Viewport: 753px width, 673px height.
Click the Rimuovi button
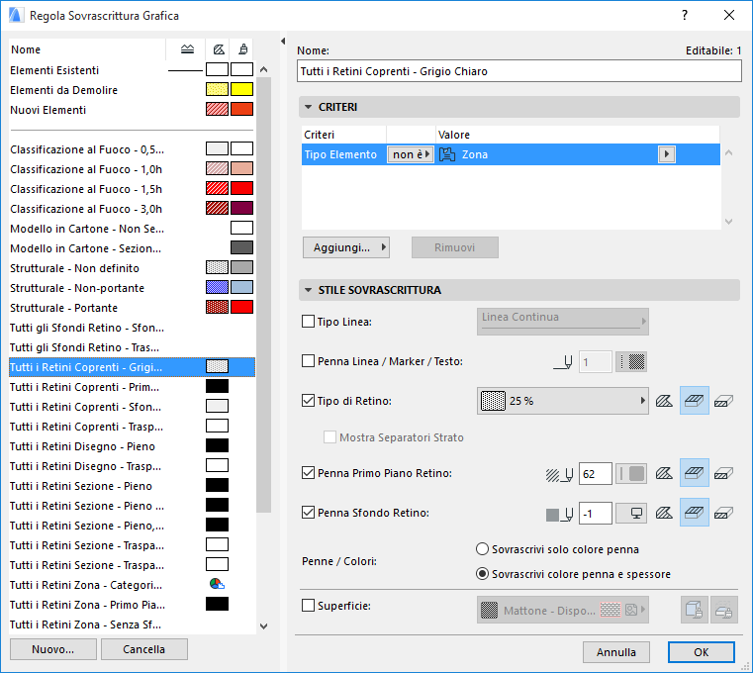point(455,247)
